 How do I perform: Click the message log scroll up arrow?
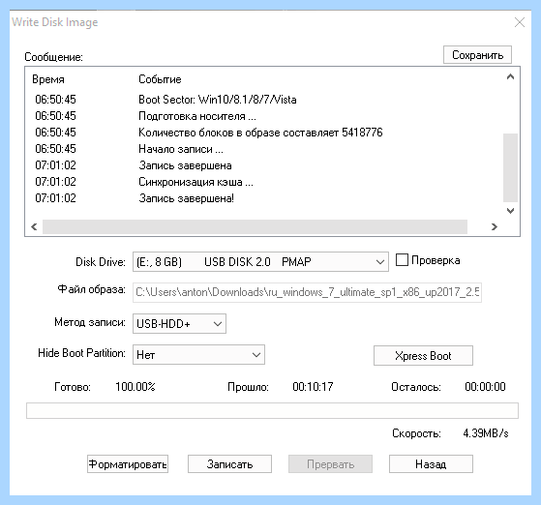pos(510,77)
